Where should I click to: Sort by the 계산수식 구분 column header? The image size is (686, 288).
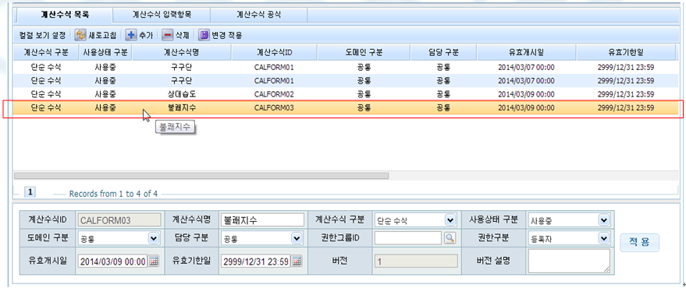click(46, 53)
